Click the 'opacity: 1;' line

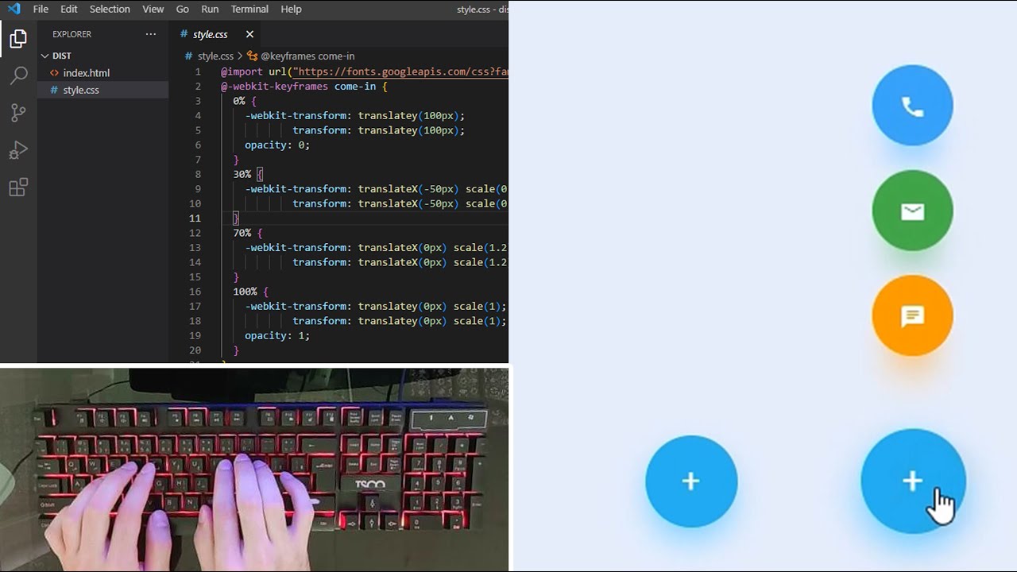click(x=277, y=335)
